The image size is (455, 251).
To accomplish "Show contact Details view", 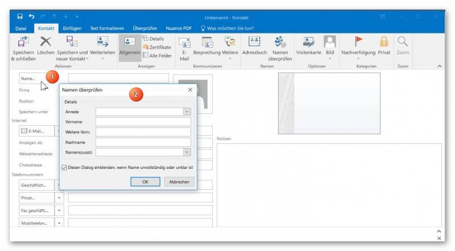I will pyautogui.click(x=154, y=39).
